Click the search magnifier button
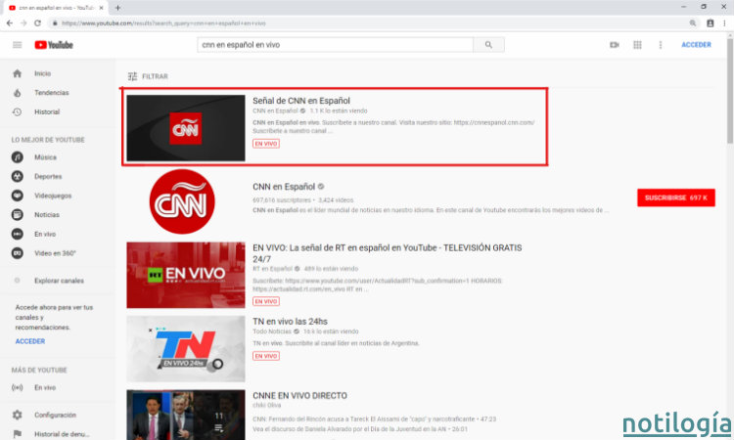The height and width of the screenshot is (440, 734). click(488, 45)
